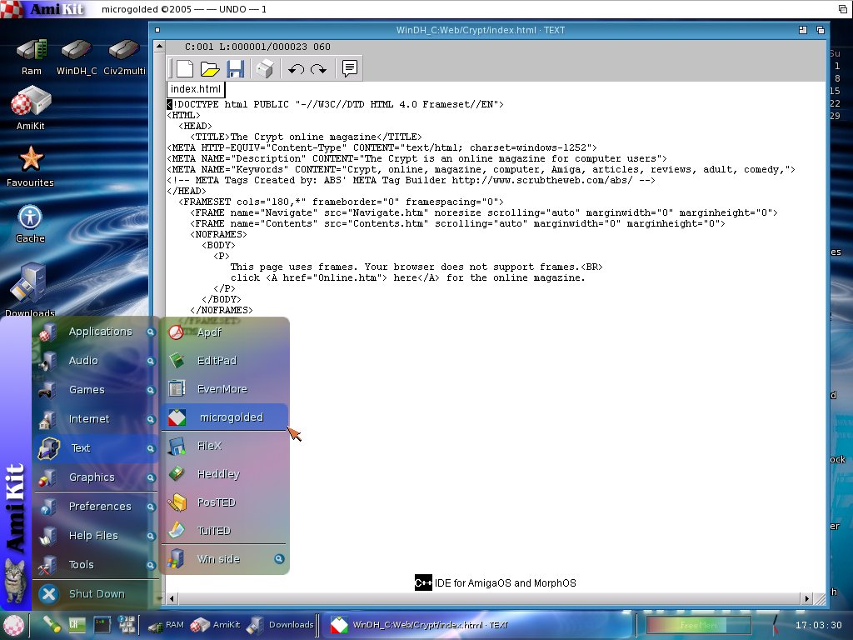853x640 pixels.
Task: Open the WinDH_C drive desktop icon
Action: click(77, 57)
